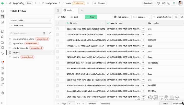Click Enable Realtime button
Screen dimensions: 184x105
tap(162, 17)
